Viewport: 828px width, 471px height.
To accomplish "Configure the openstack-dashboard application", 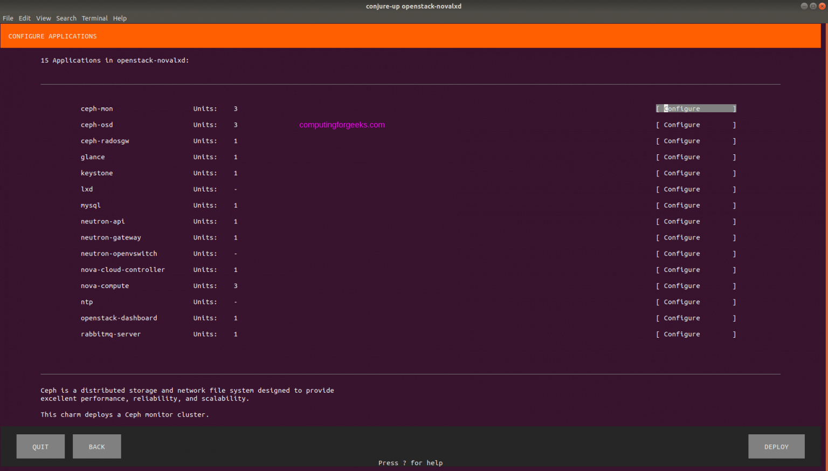I will coord(695,318).
